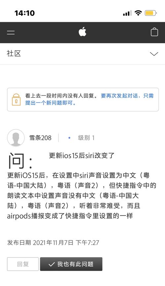This screenshot has height=286, width=165.
Task: Tap the blue level dot icon
Action: (69, 138)
